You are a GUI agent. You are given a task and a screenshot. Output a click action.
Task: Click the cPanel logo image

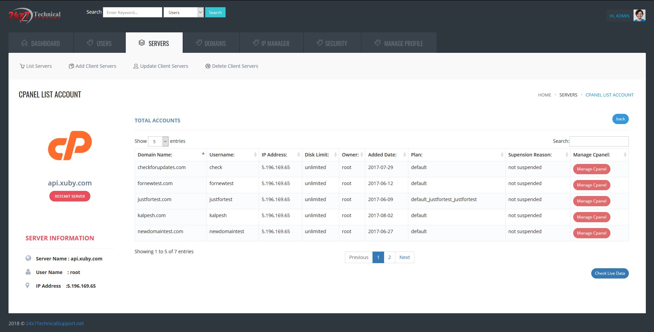click(70, 146)
